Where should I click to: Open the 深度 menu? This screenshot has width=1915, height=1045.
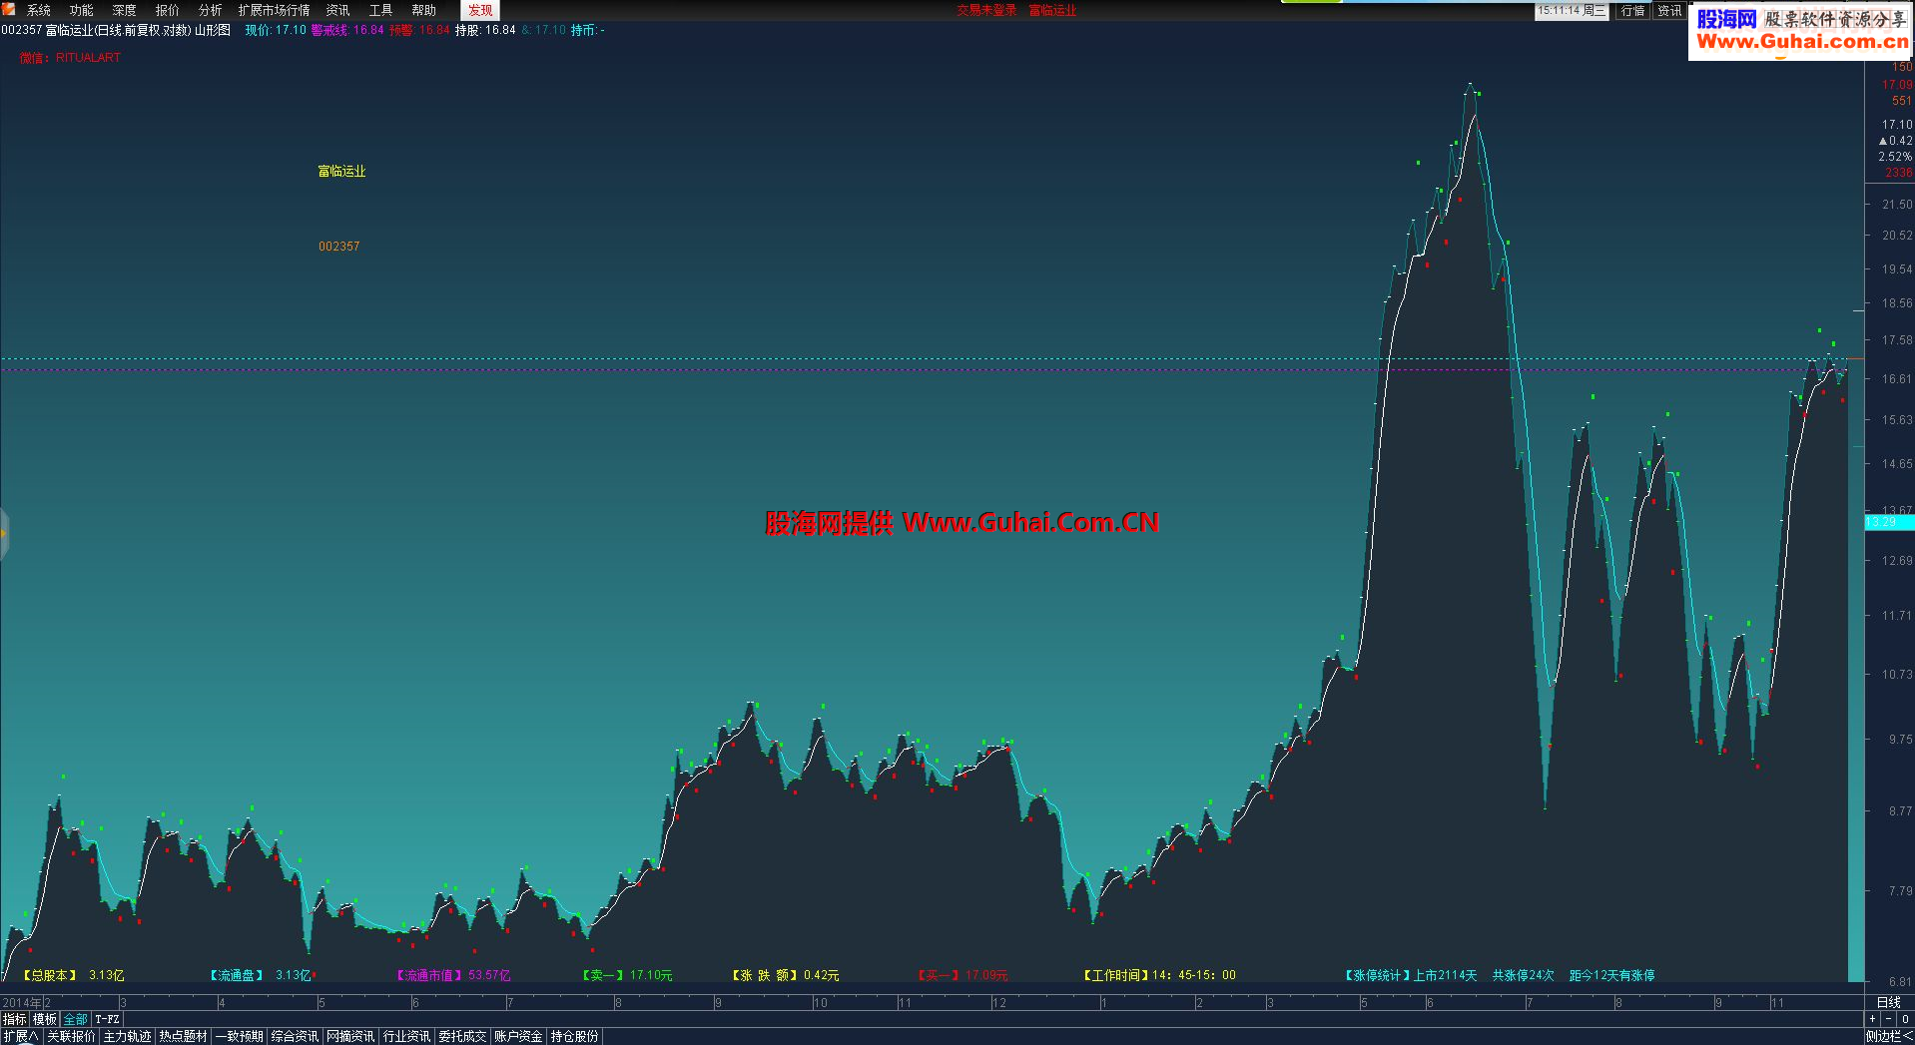tap(125, 10)
